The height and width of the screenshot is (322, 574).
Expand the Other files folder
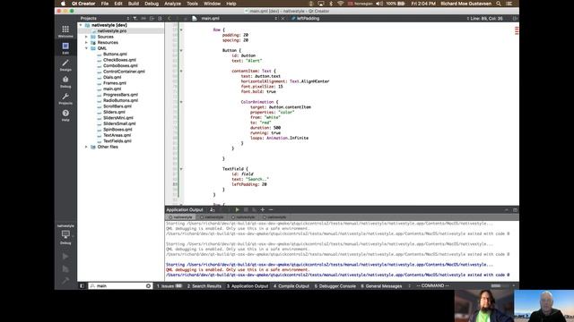[86, 147]
